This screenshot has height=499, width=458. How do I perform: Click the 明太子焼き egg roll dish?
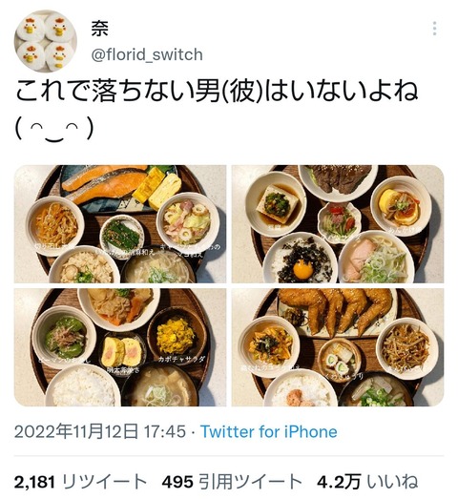click(x=123, y=352)
